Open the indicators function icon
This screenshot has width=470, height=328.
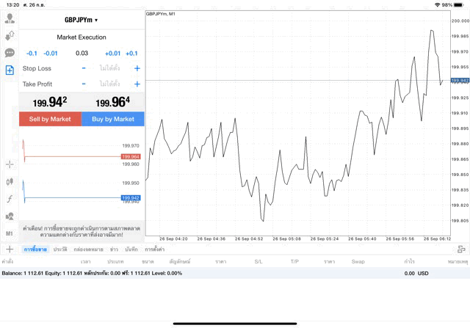(10, 199)
